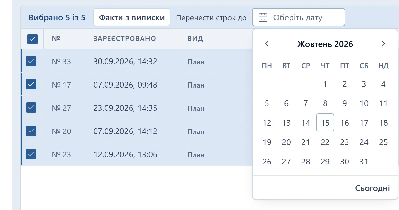This screenshot has width=399, height=210.
Task: Click the № 33 cell
Action: click(x=61, y=61)
